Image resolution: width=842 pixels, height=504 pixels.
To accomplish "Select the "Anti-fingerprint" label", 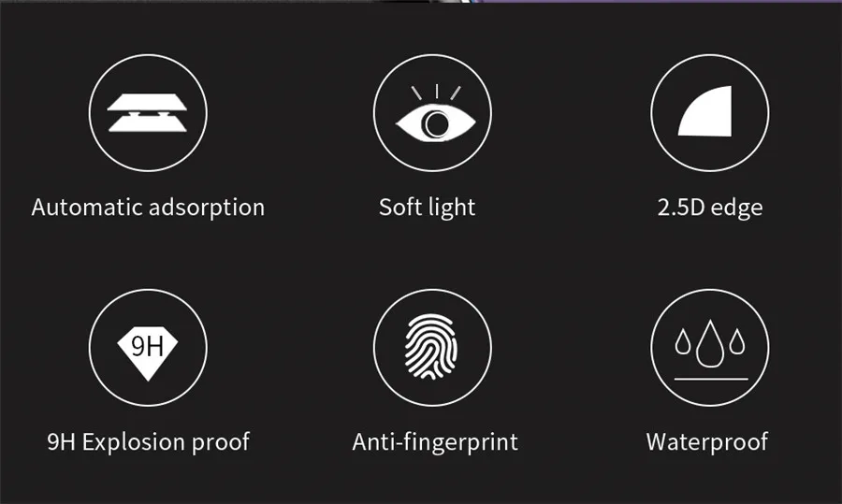I will [435, 440].
